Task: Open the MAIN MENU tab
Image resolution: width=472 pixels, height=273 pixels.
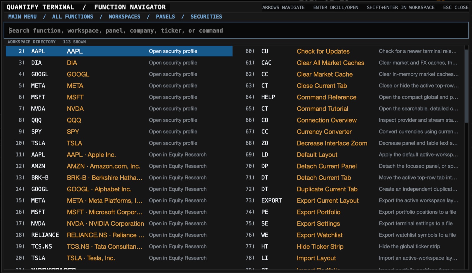Action: coord(22,17)
